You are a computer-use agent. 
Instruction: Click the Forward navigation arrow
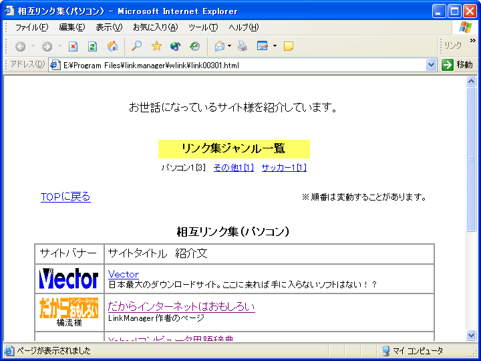47,46
